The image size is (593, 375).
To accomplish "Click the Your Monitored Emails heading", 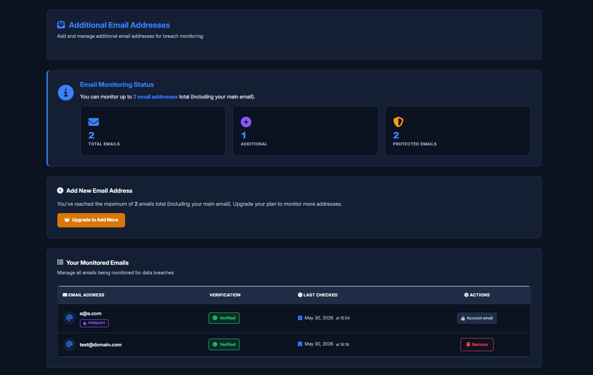I will [x=97, y=263].
